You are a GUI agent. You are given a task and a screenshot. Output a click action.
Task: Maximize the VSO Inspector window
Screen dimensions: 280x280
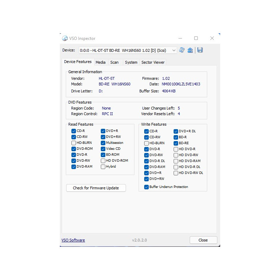pyautogui.click(x=196, y=38)
